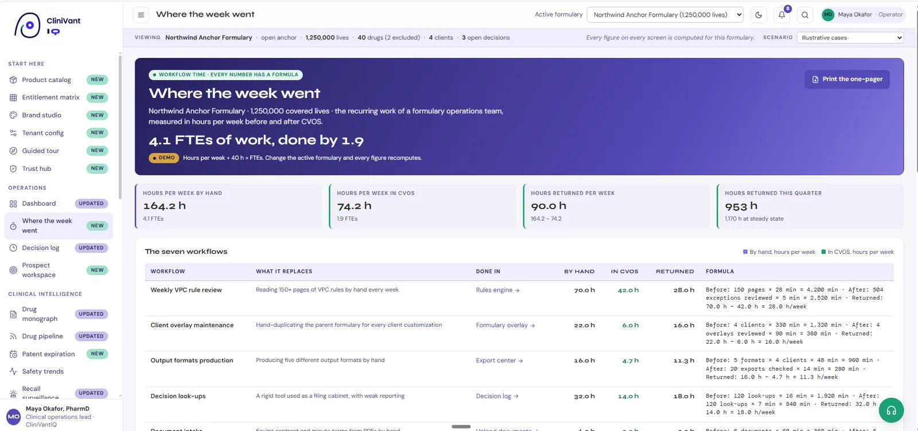
Task: Click the green In CVOS legend swatch
Action: click(x=823, y=252)
